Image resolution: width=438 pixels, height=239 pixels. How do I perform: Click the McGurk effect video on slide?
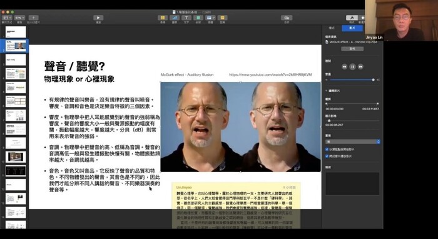pos(240,127)
